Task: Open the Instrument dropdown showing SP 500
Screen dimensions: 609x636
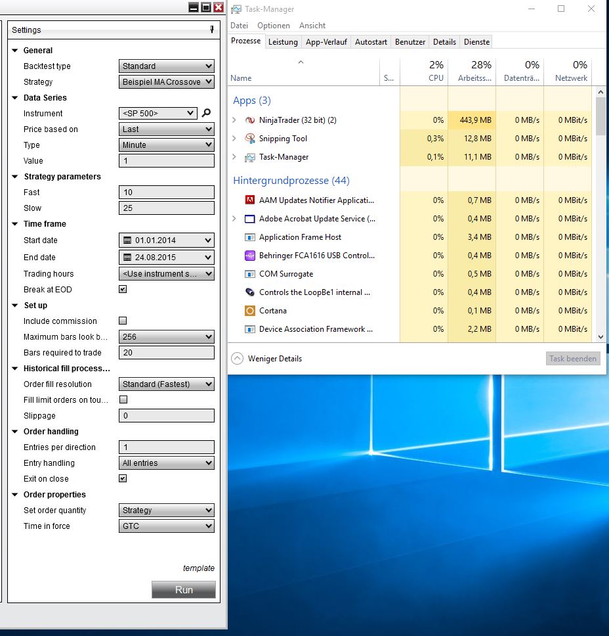Action: 158,113
